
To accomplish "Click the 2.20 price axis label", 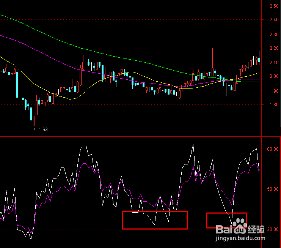I will [274, 48].
